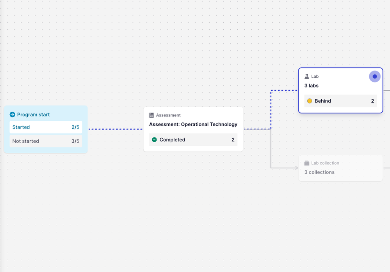Open the 3 collections node
The image size is (390, 272).
tap(319, 172)
